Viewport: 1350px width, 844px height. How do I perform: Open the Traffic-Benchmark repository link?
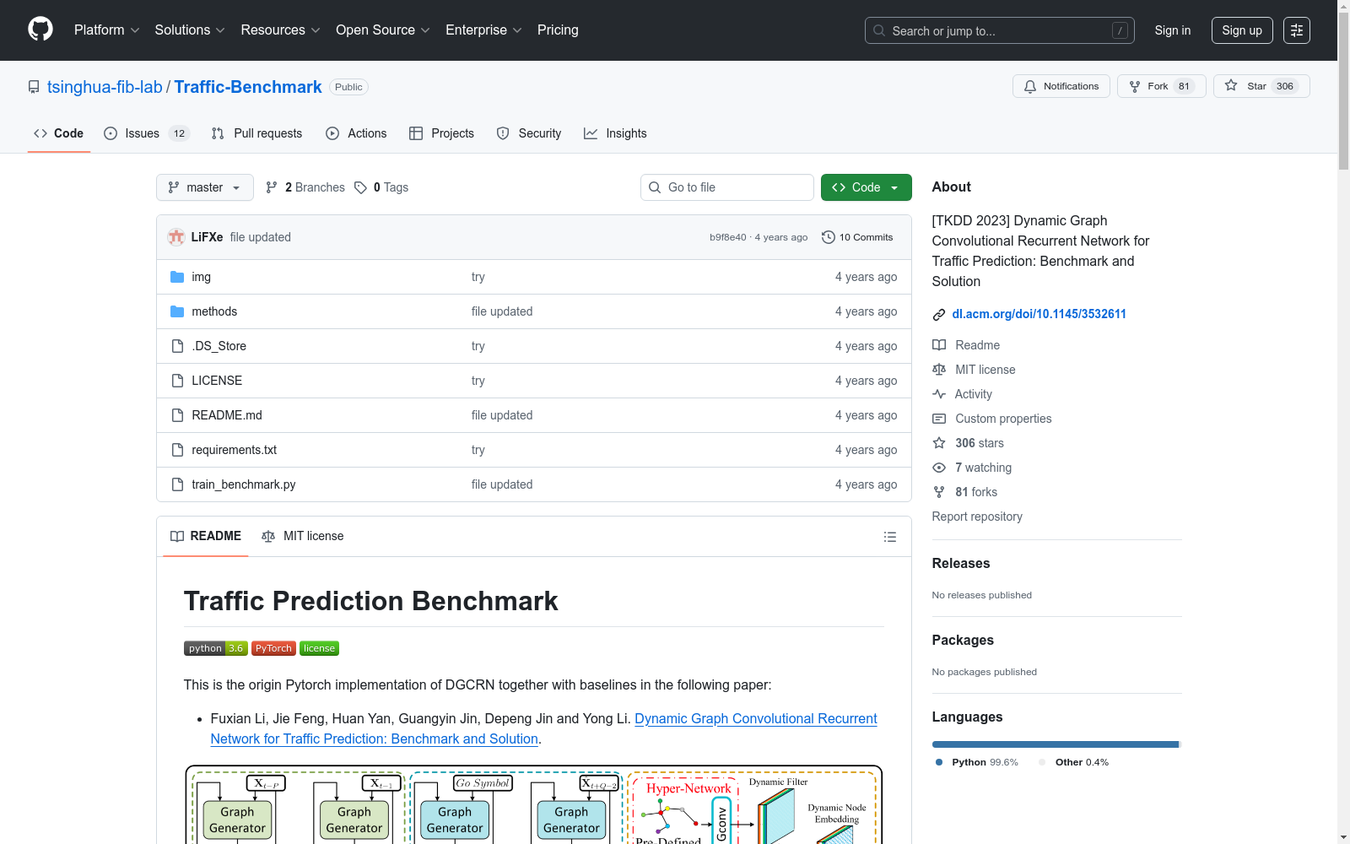pyautogui.click(x=248, y=87)
